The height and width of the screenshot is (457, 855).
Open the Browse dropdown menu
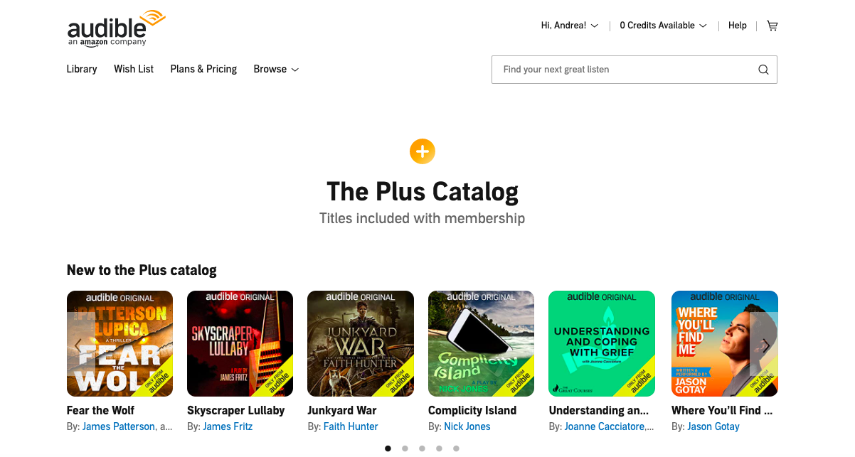point(276,69)
